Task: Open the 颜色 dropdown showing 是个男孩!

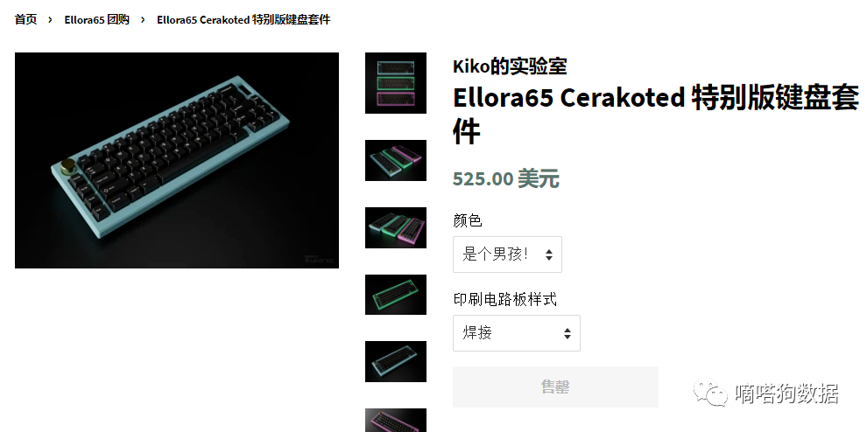Action: tap(508, 254)
